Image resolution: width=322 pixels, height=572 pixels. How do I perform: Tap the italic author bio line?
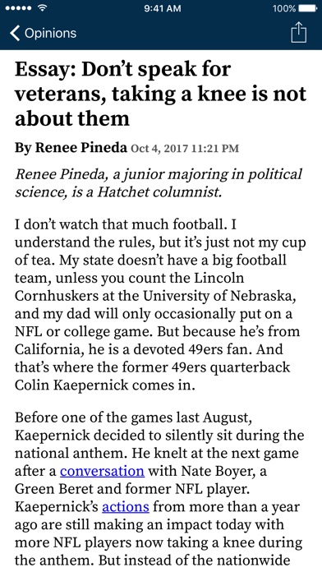(x=159, y=182)
